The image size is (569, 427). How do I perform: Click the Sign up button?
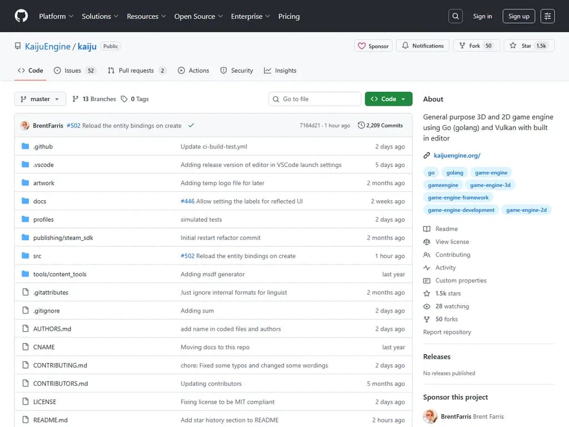tap(518, 16)
